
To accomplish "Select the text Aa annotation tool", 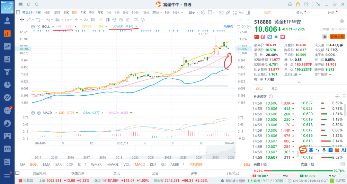I will pyautogui.click(x=86, y=20).
